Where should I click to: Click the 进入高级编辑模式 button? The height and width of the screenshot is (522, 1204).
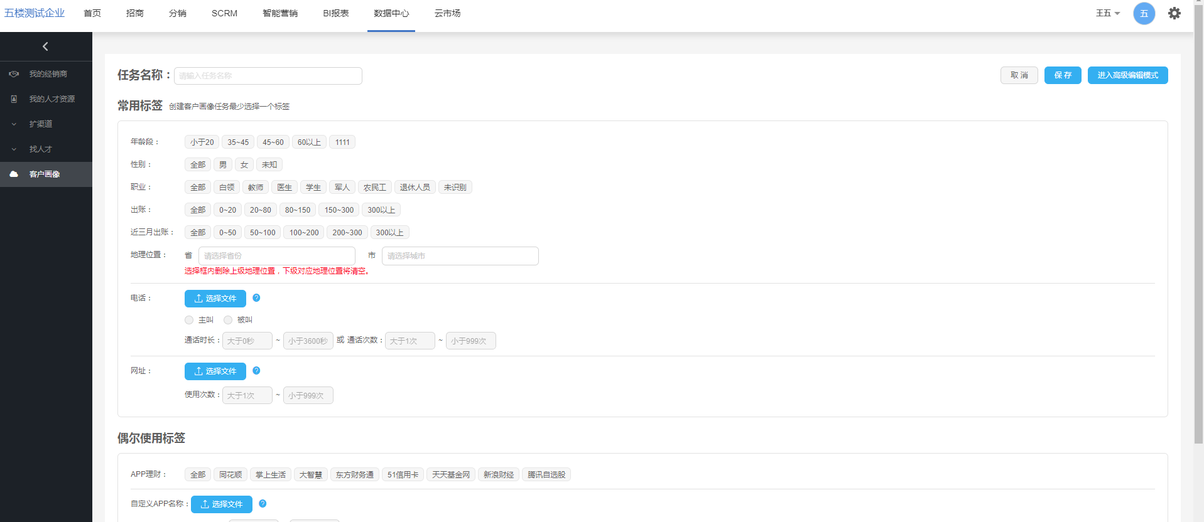(1127, 75)
